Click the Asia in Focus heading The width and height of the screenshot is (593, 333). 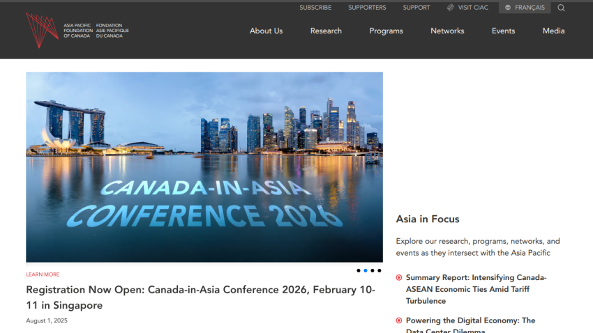click(x=428, y=219)
